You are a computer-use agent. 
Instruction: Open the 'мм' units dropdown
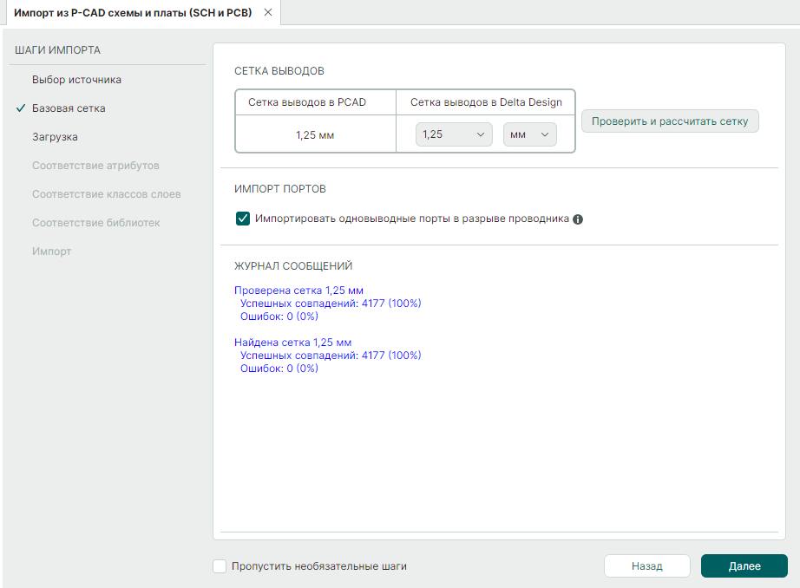[529, 134]
